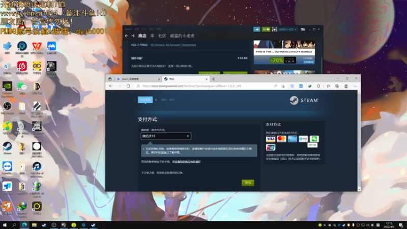Open Steam green notifications inbox button
This screenshot has height=229, width=407.
coord(266,30)
